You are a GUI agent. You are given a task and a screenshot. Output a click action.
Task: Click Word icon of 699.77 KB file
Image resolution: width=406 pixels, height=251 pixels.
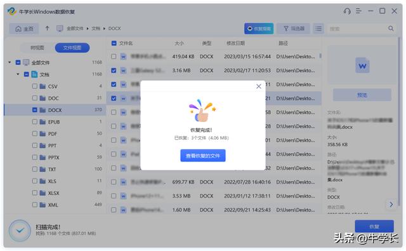point(124,182)
